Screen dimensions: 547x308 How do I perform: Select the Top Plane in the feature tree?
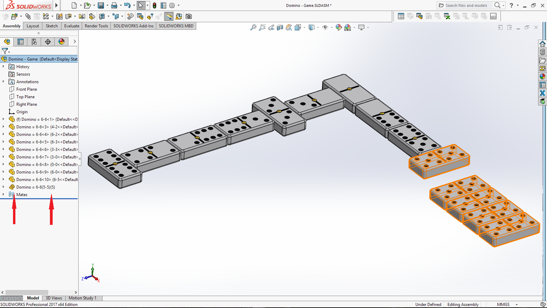[25, 97]
